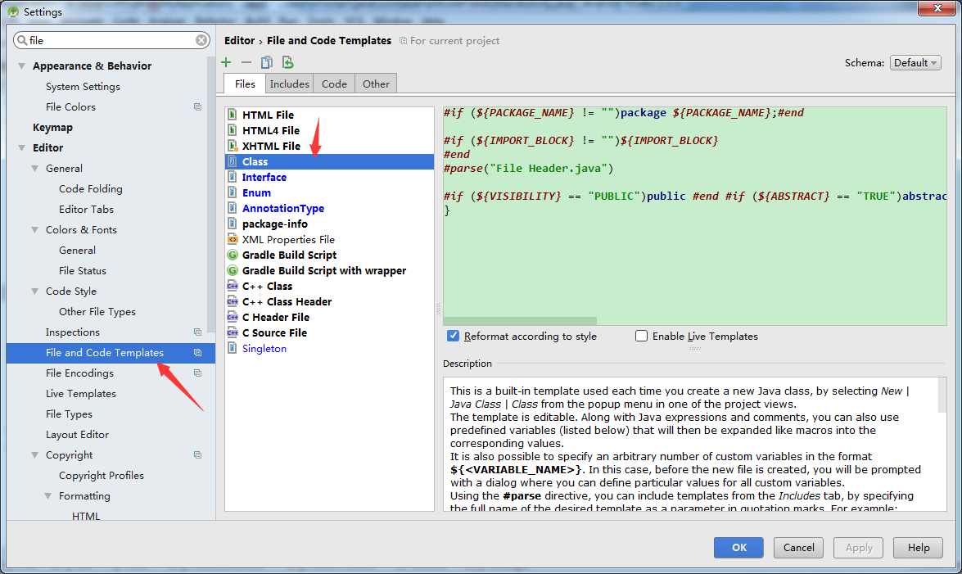Click the package-info template icon
962x574 pixels.
(233, 224)
